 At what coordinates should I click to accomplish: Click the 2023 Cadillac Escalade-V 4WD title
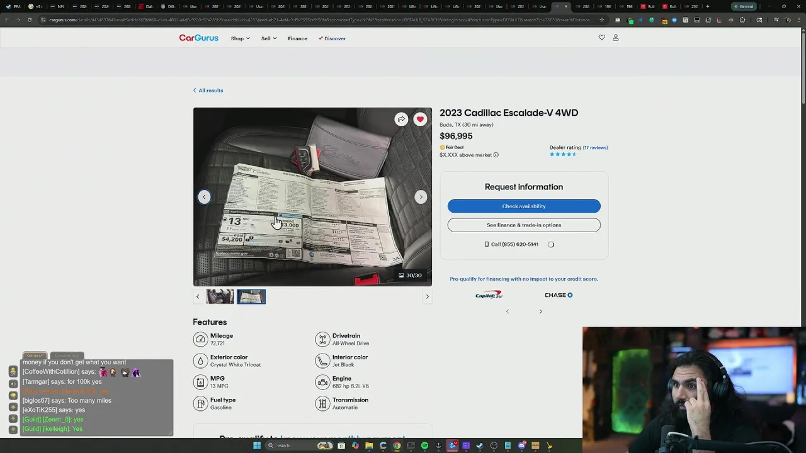point(509,113)
